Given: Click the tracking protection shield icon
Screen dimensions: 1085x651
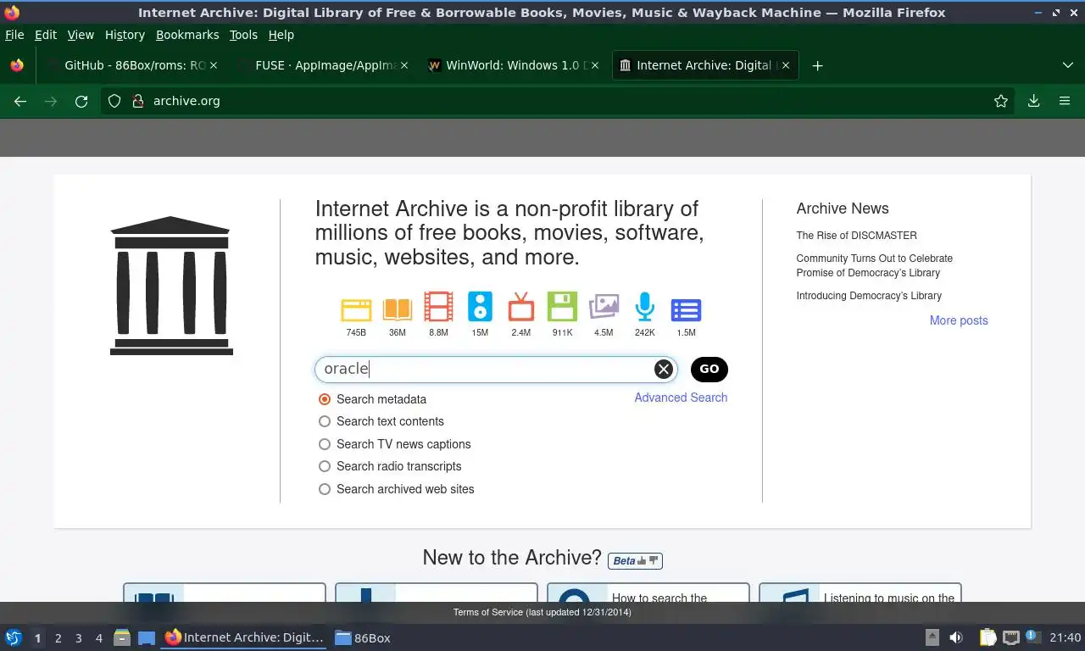Looking at the screenshot, I should coord(114,101).
